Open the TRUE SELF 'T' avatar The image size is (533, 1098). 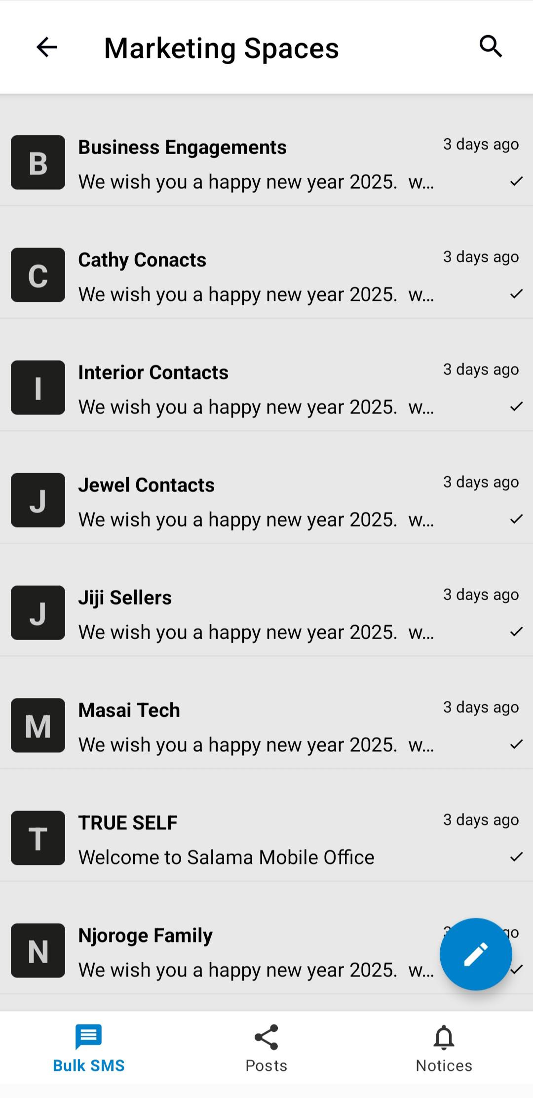pyautogui.click(x=38, y=838)
